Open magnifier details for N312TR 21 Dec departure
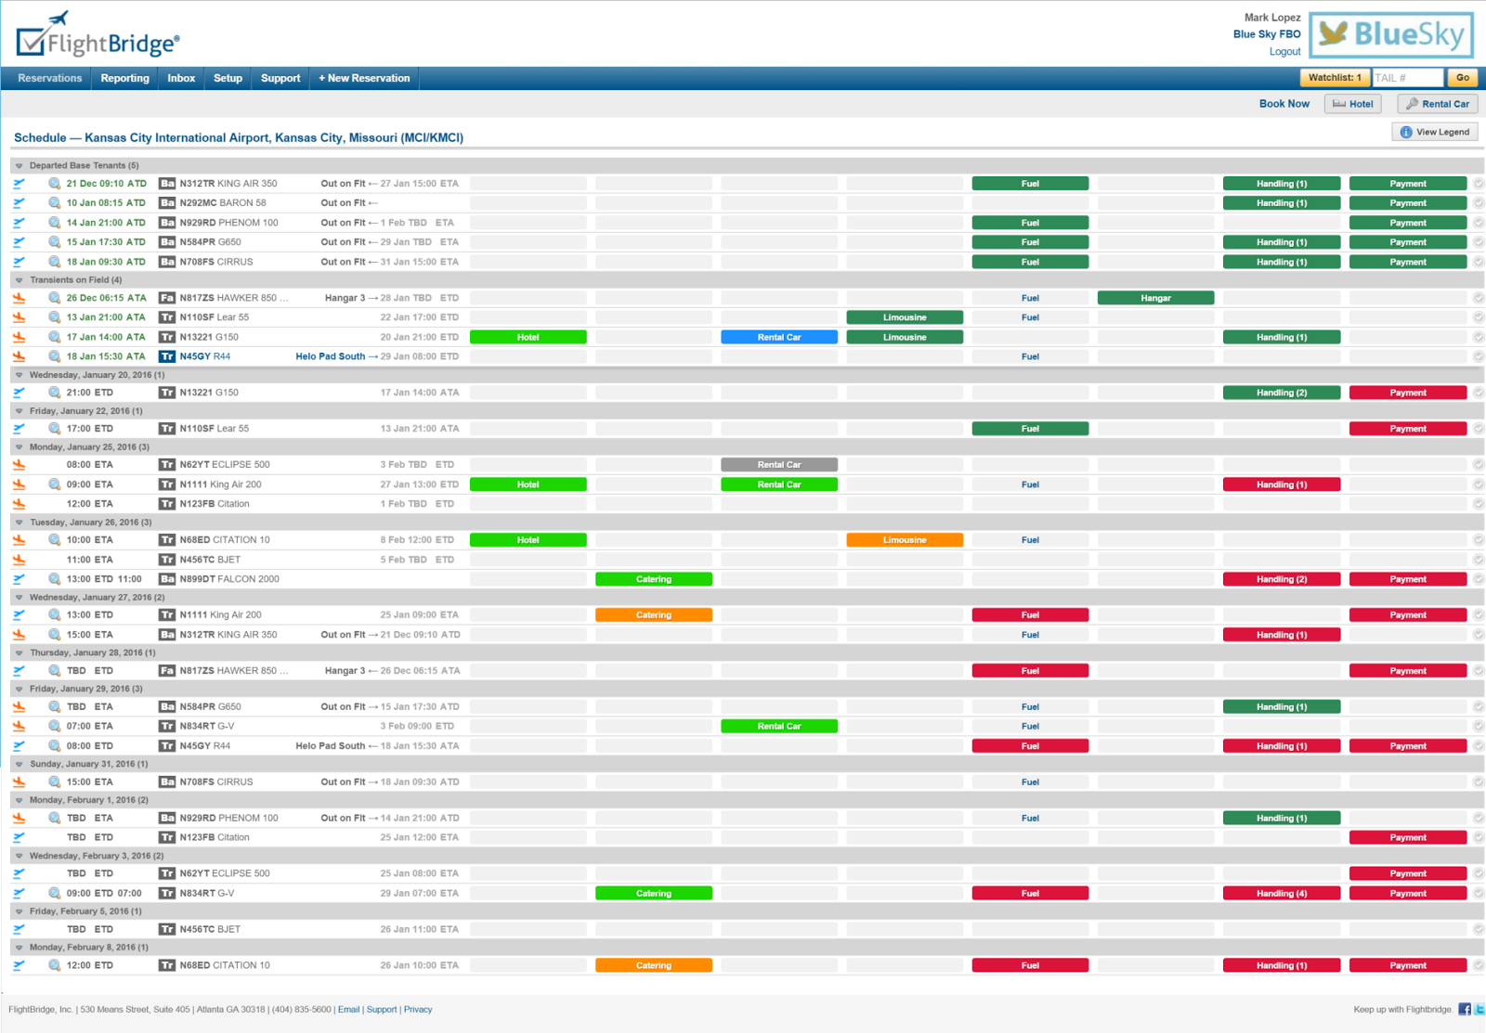This screenshot has height=1033, width=1486. tap(55, 184)
